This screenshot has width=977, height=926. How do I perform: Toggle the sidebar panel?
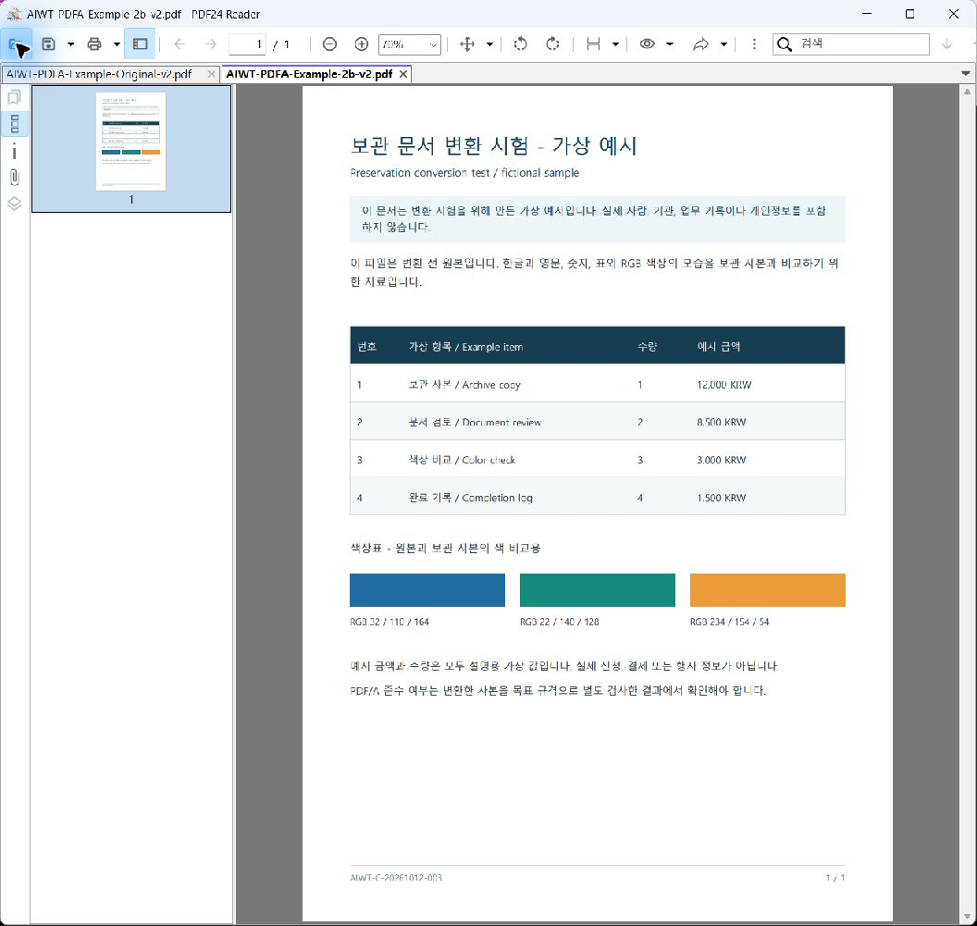point(141,44)
